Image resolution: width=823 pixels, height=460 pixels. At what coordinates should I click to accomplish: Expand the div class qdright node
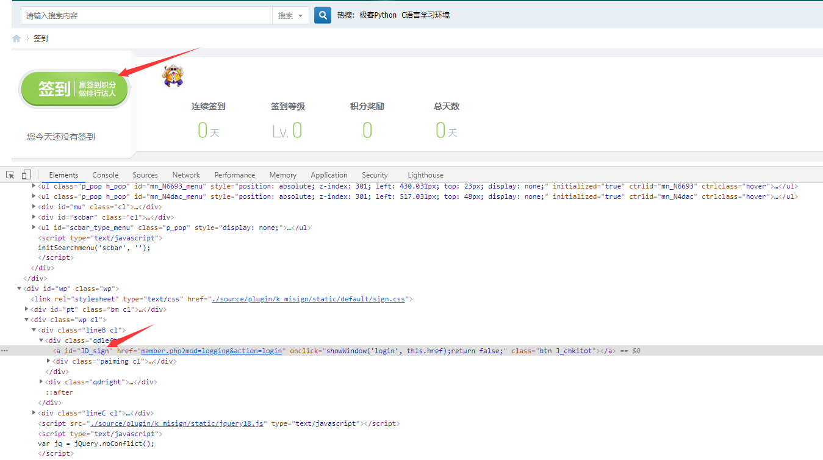[x=41, y=382]
